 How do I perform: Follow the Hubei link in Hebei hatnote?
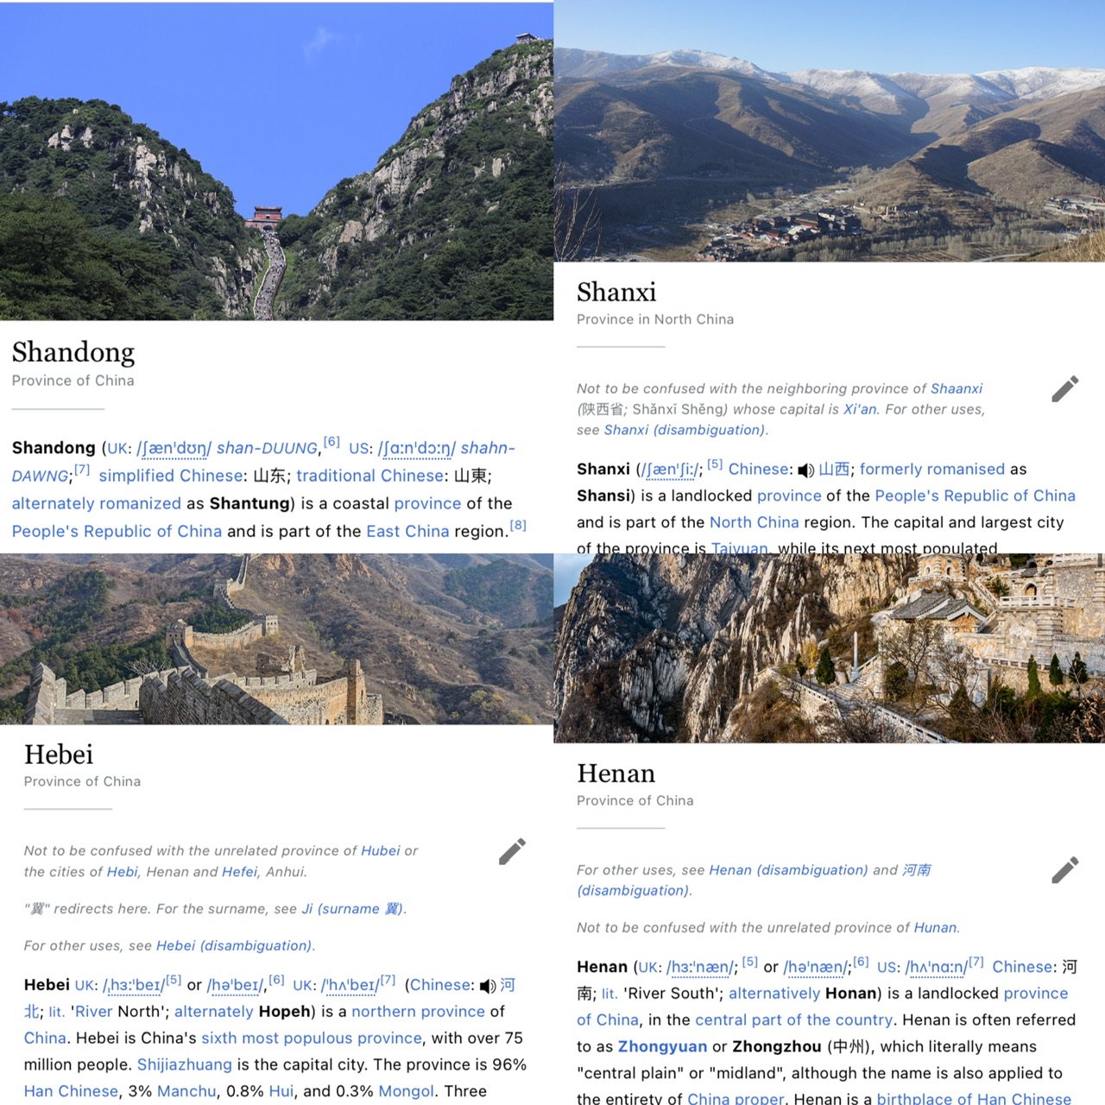pos(381,850)
